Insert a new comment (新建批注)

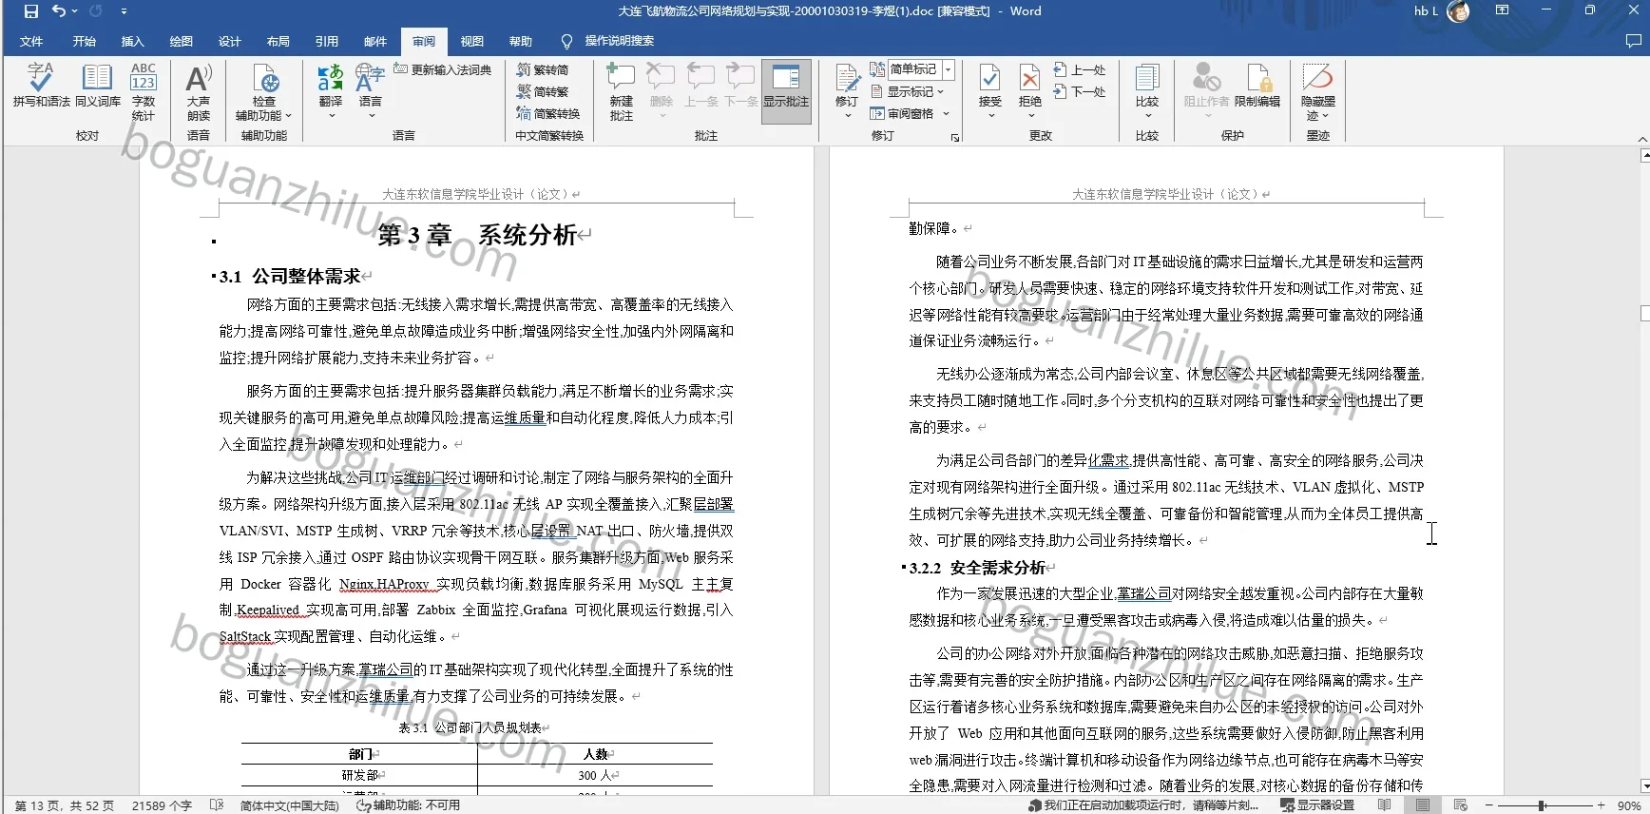click(622, 91)
